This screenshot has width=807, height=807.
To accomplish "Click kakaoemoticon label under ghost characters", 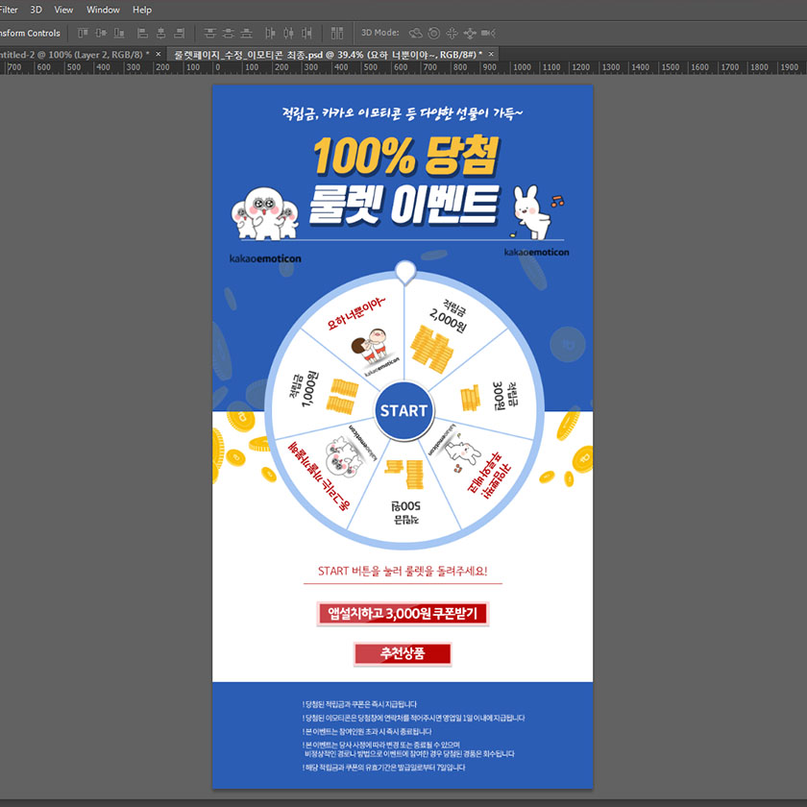I will click(265, 258).
